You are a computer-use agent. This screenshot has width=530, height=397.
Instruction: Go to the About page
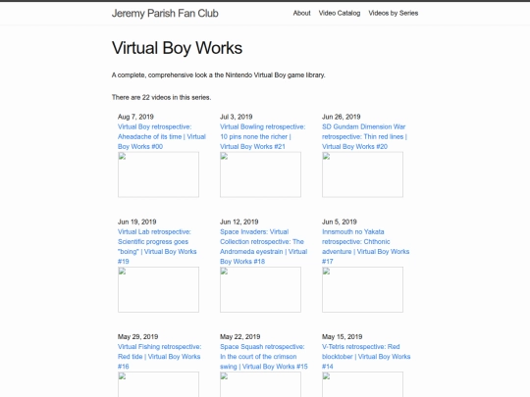coord(301,13)
